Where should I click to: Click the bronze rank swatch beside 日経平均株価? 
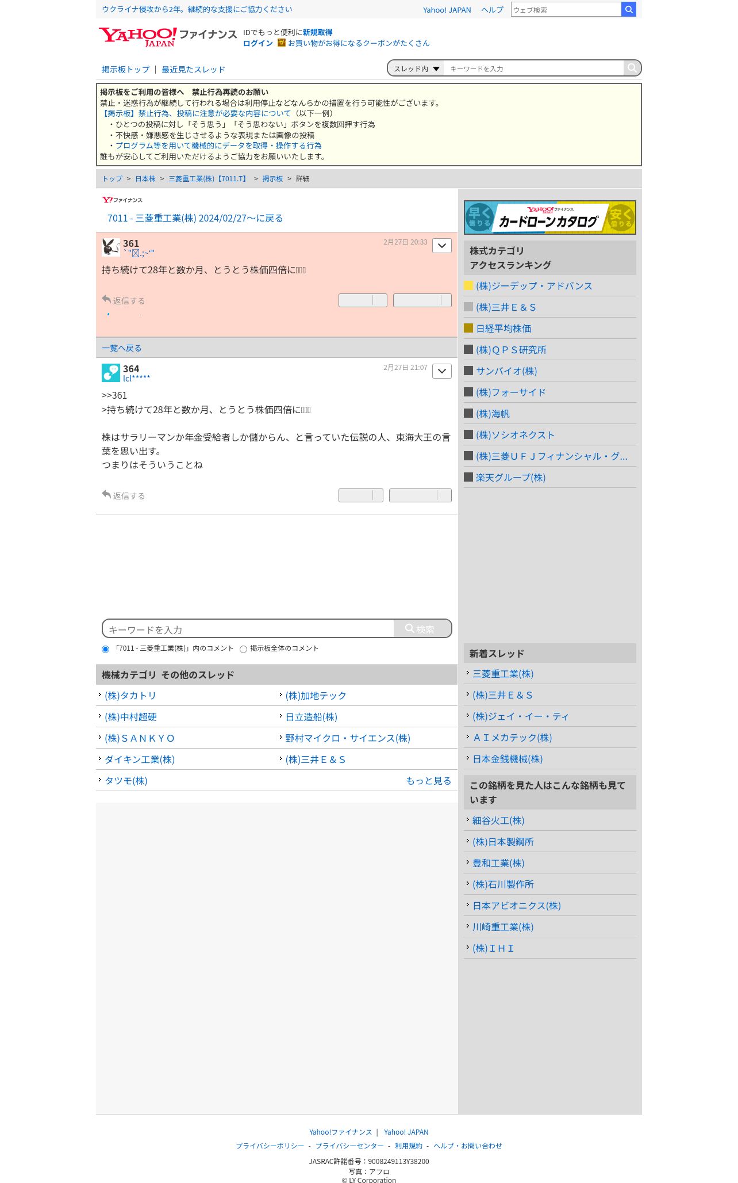click(468, 328)
